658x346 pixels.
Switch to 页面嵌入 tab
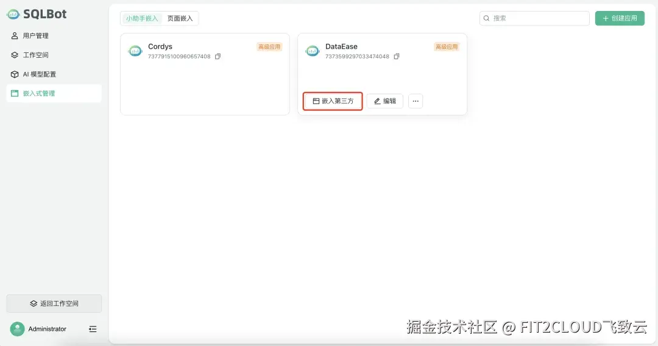pyautogui.click(x=180, y=18)
